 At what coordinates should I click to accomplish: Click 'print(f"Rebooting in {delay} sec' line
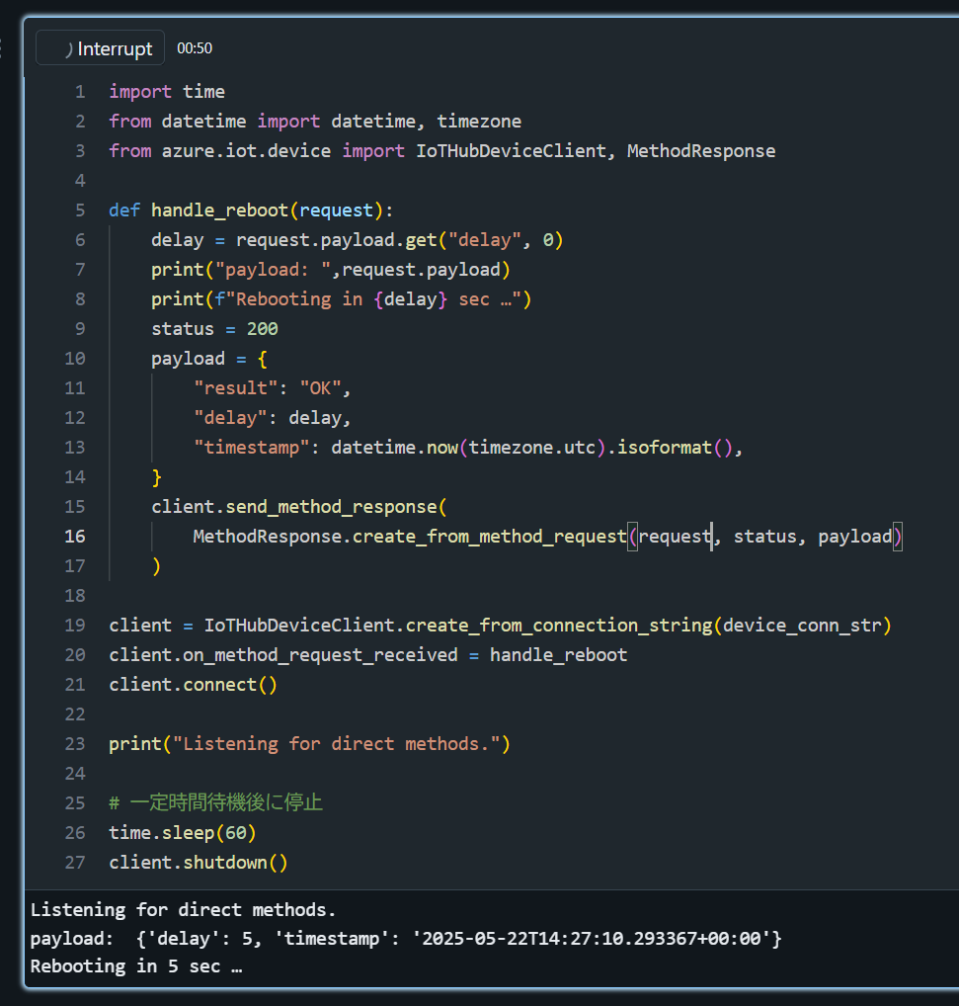(x=342, y=299)
